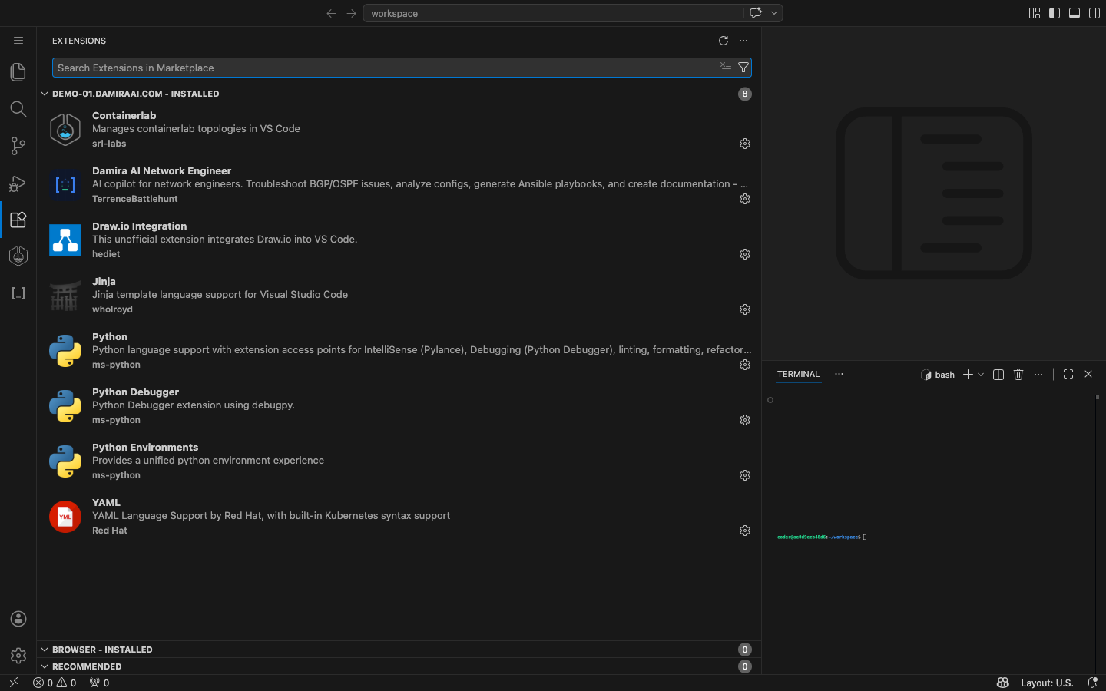Open the Damira bracket icon view
Image resolution: width=1106 pixels, height=691 pixels.
18,293
